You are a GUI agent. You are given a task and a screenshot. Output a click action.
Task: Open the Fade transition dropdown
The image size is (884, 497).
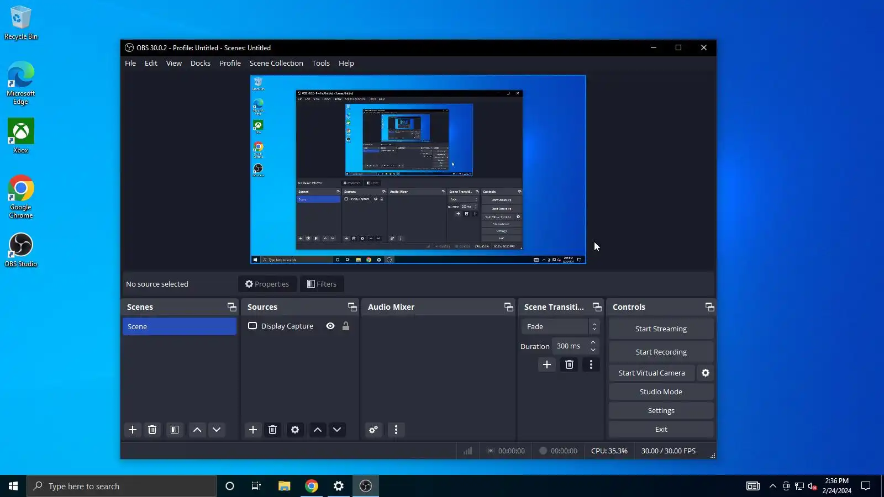pyautogui.click(x=560, y=326)
